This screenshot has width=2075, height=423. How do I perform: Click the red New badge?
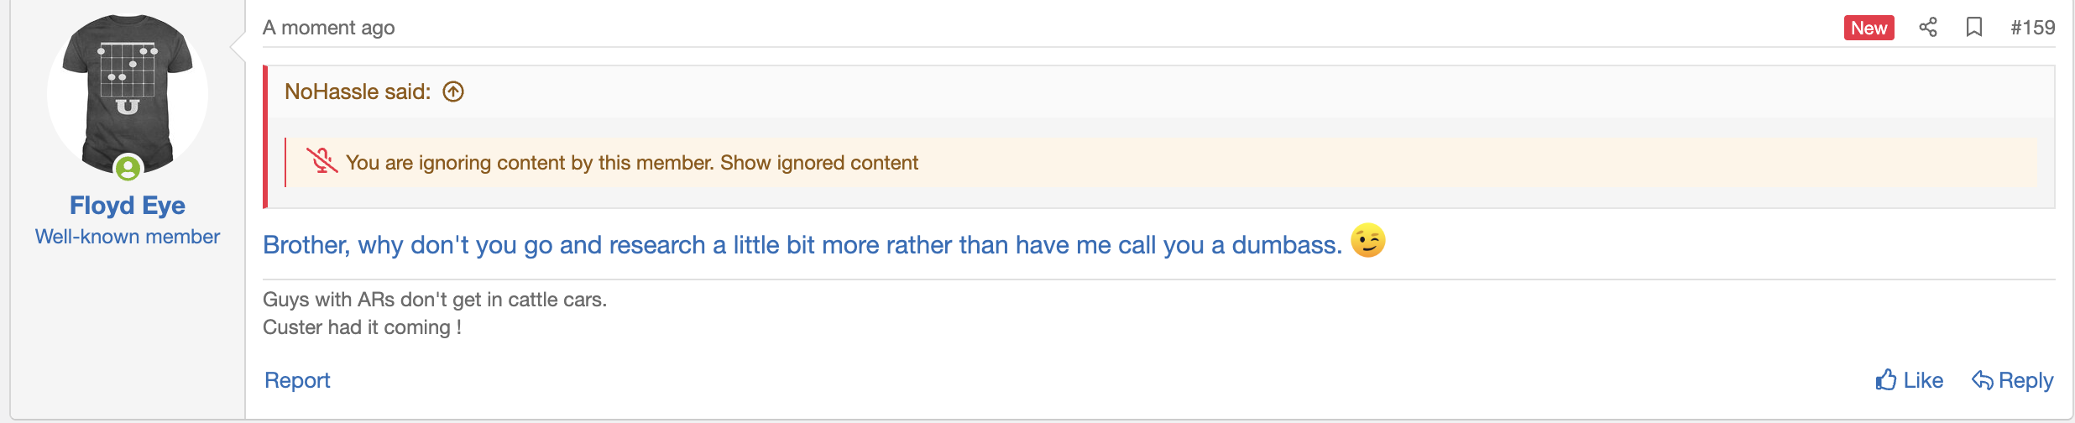[x=1869, y=28]
